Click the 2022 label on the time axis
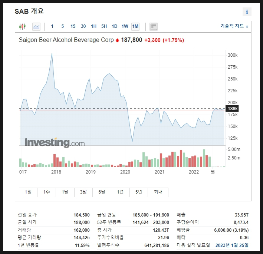The width and height of the screenshot is (263, 254). (194, 172)
